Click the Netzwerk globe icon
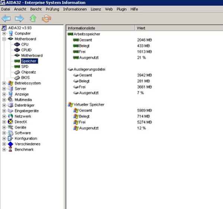 point(10,116)
